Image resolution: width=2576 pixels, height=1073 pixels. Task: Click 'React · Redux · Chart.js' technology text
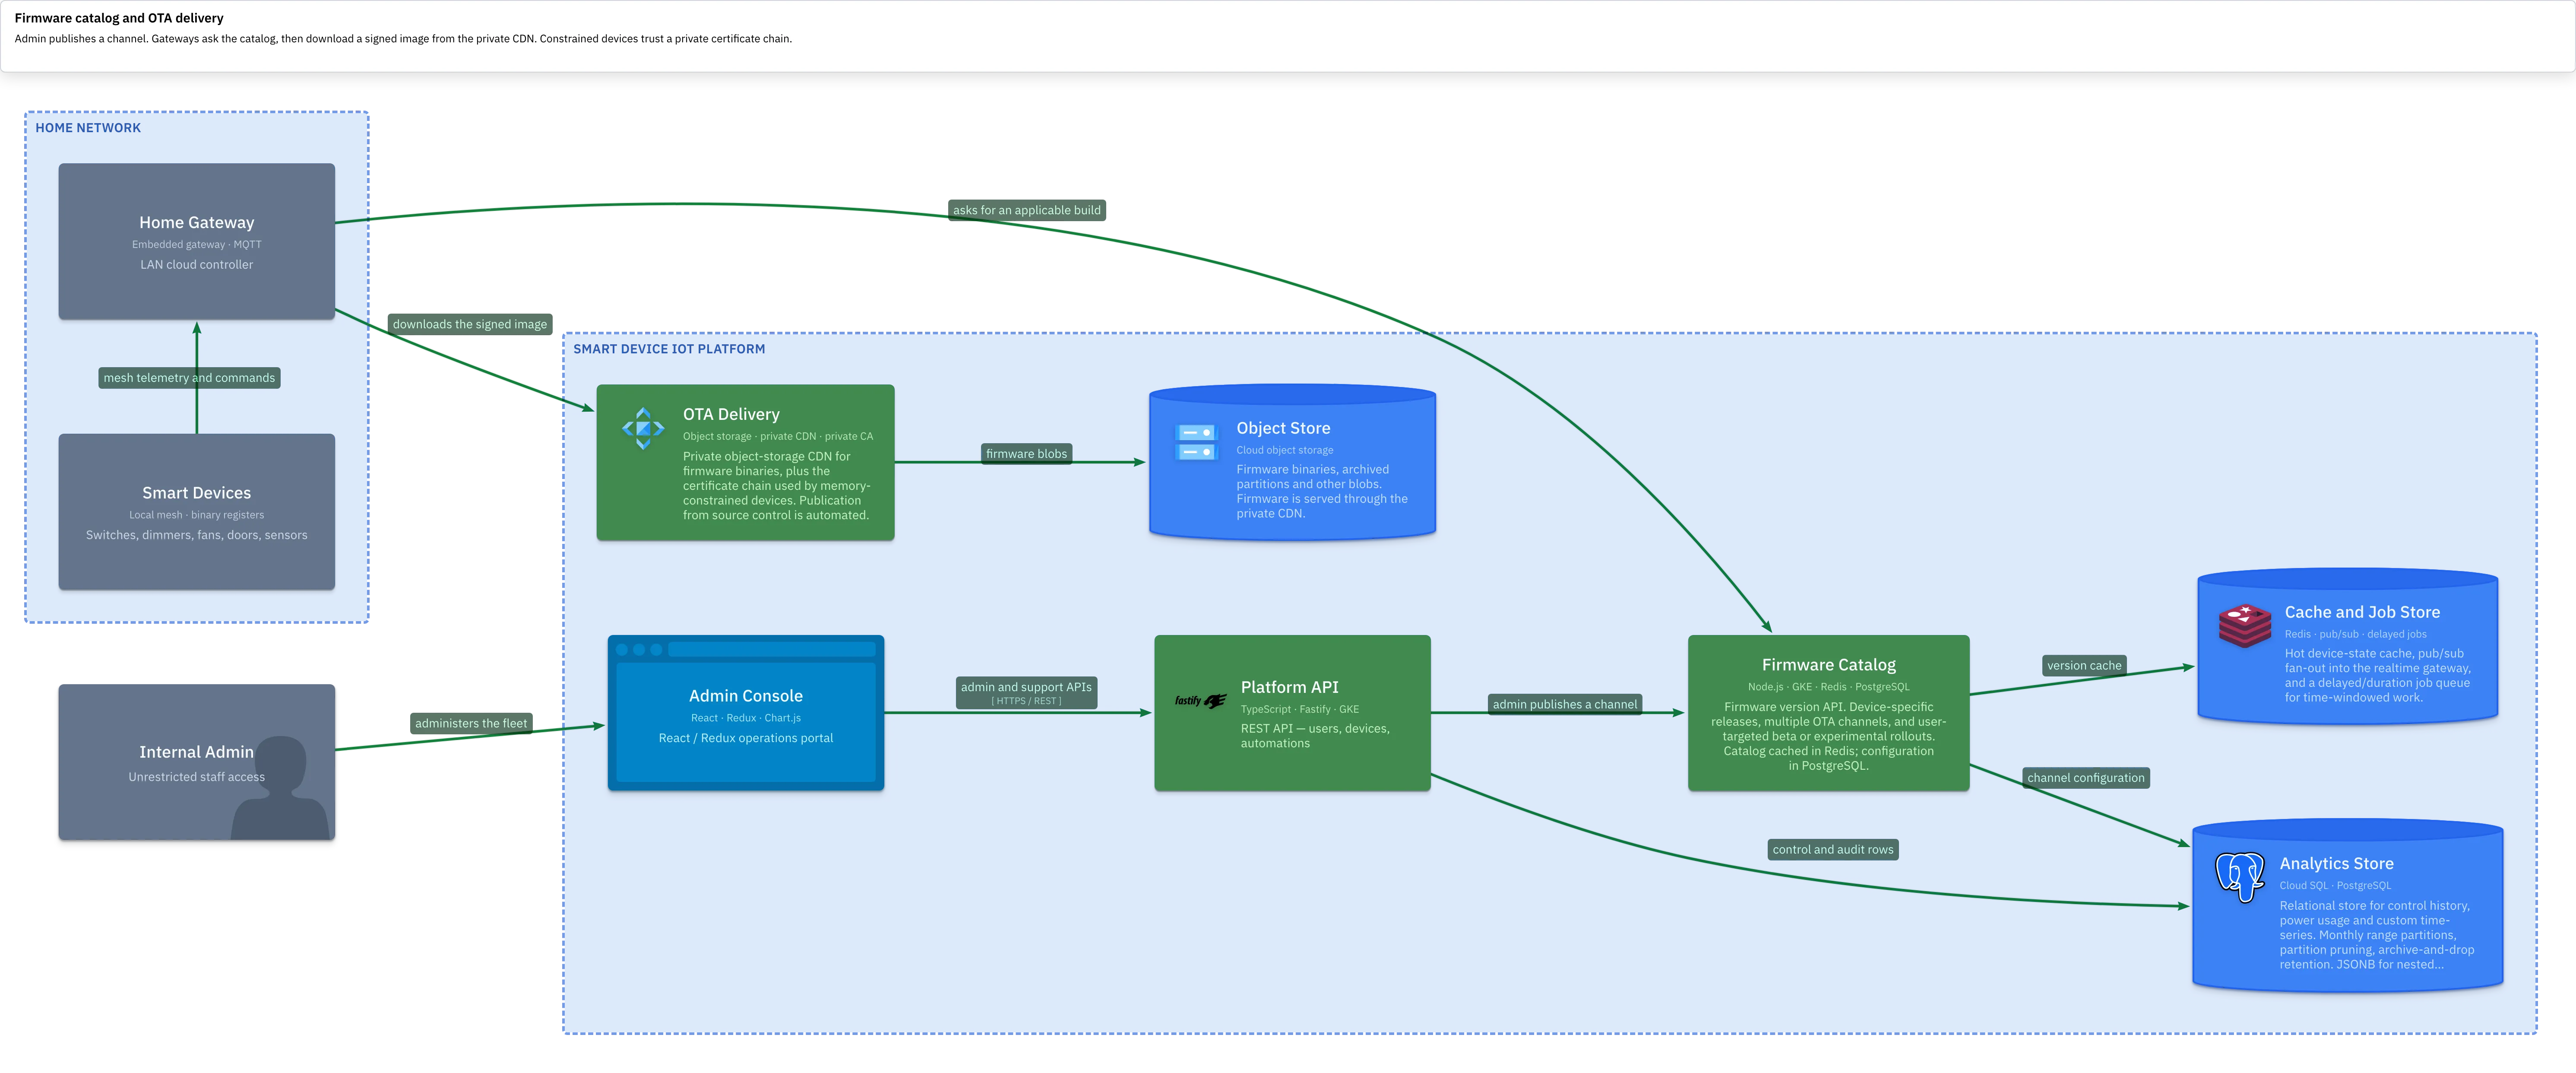pos(746,718)
